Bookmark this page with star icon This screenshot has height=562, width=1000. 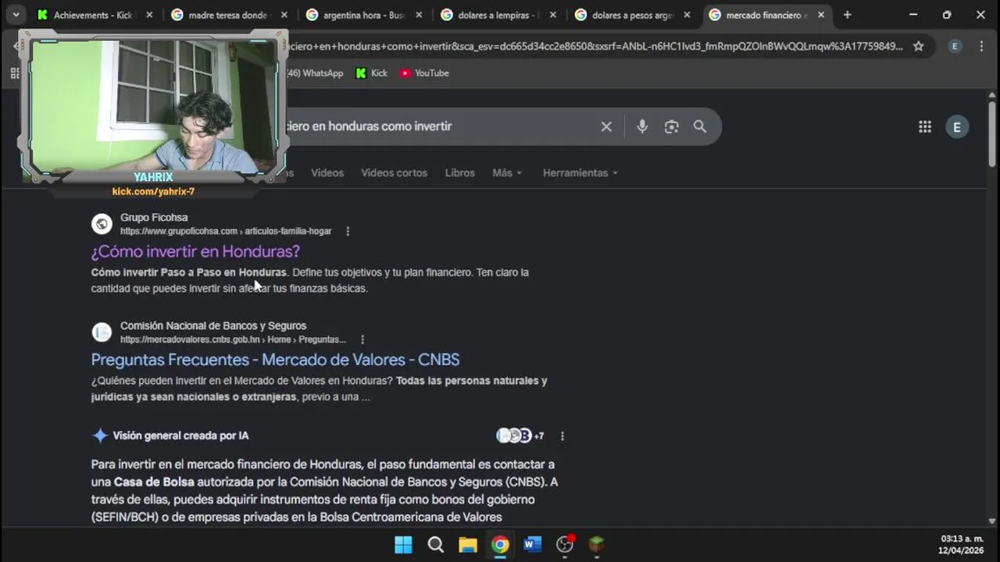pyautogui.click(x=919, y=46)
